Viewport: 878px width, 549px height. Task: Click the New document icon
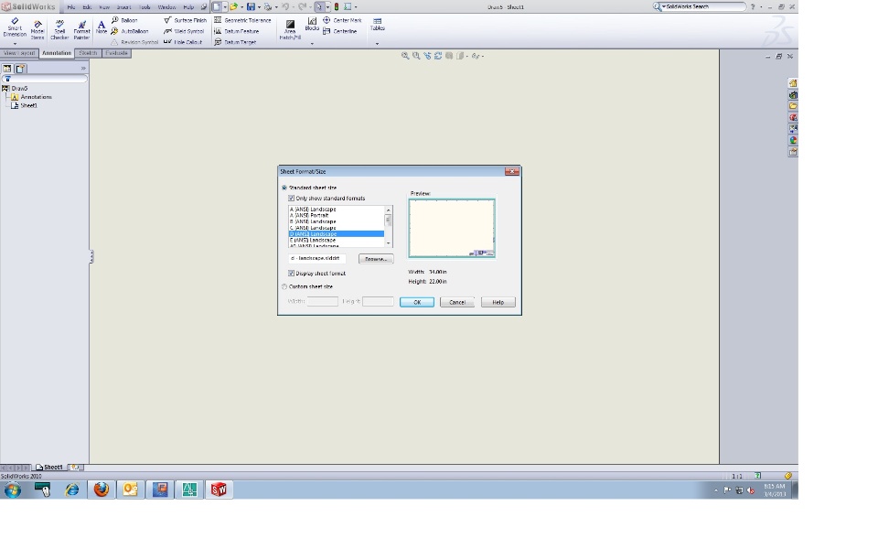[x=216, y=6]
